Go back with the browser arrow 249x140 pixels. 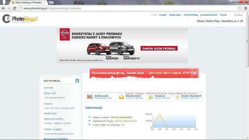click(4, 8)
